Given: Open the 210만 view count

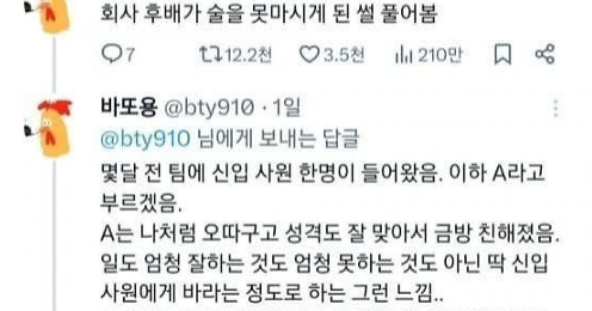Looking at the screenshot, I should (440, 55).
